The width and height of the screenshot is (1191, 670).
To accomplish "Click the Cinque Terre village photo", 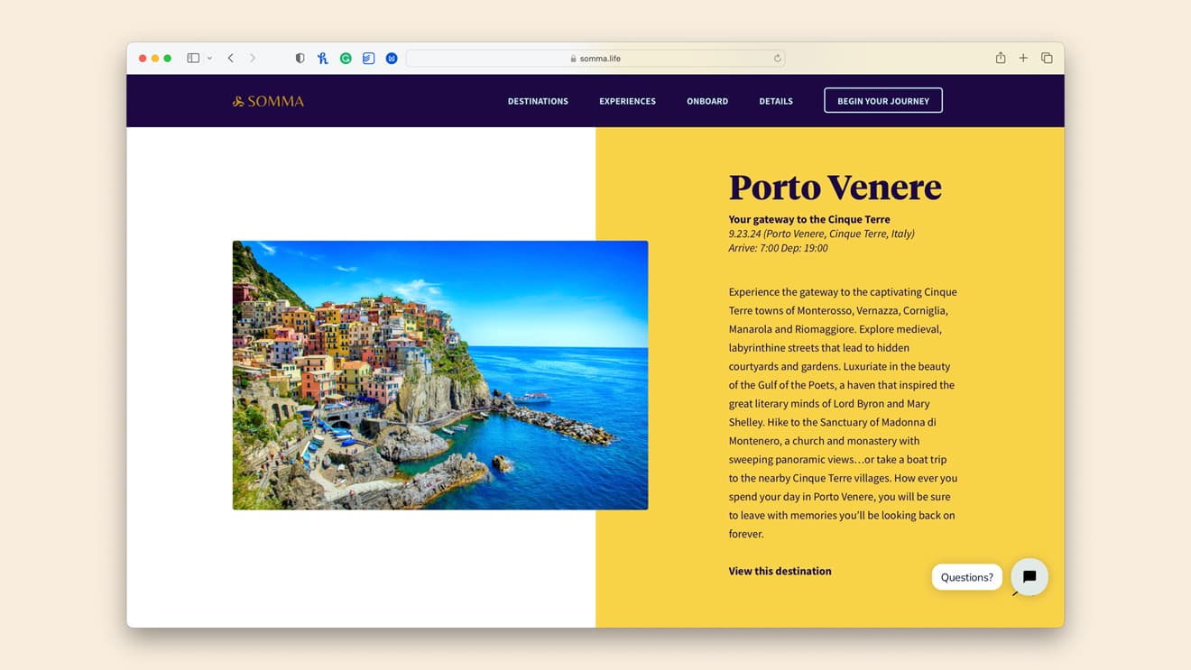I will pos(440,375).
